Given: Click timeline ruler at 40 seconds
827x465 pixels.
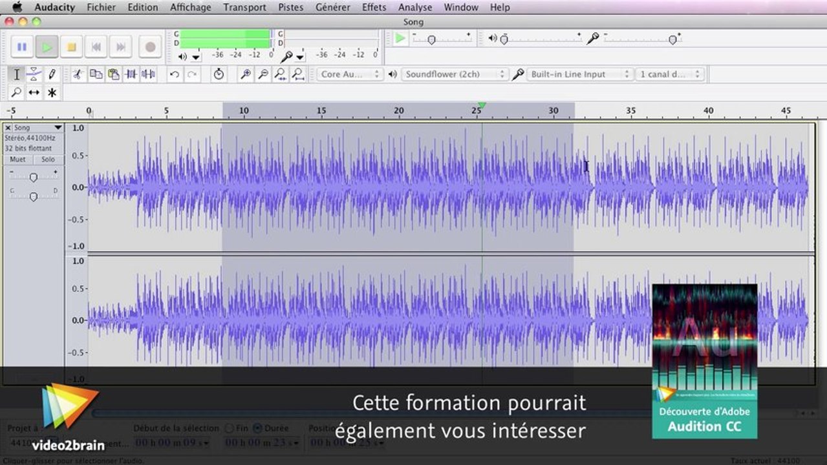Looking at the screenshot, I should pyautogui.click(x=708, y=111).
